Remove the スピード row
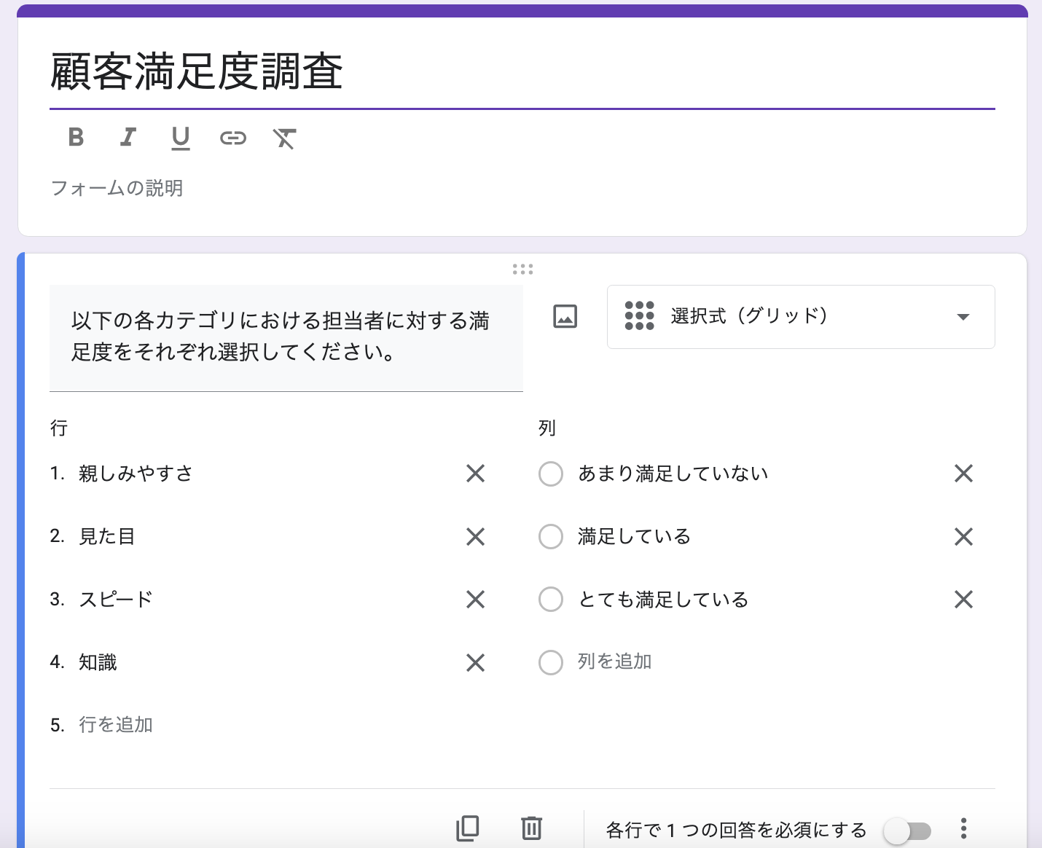1042x848 pixels. coord(475,600)
